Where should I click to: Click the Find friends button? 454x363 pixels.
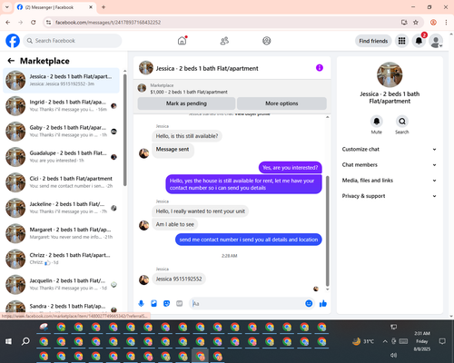373,41
